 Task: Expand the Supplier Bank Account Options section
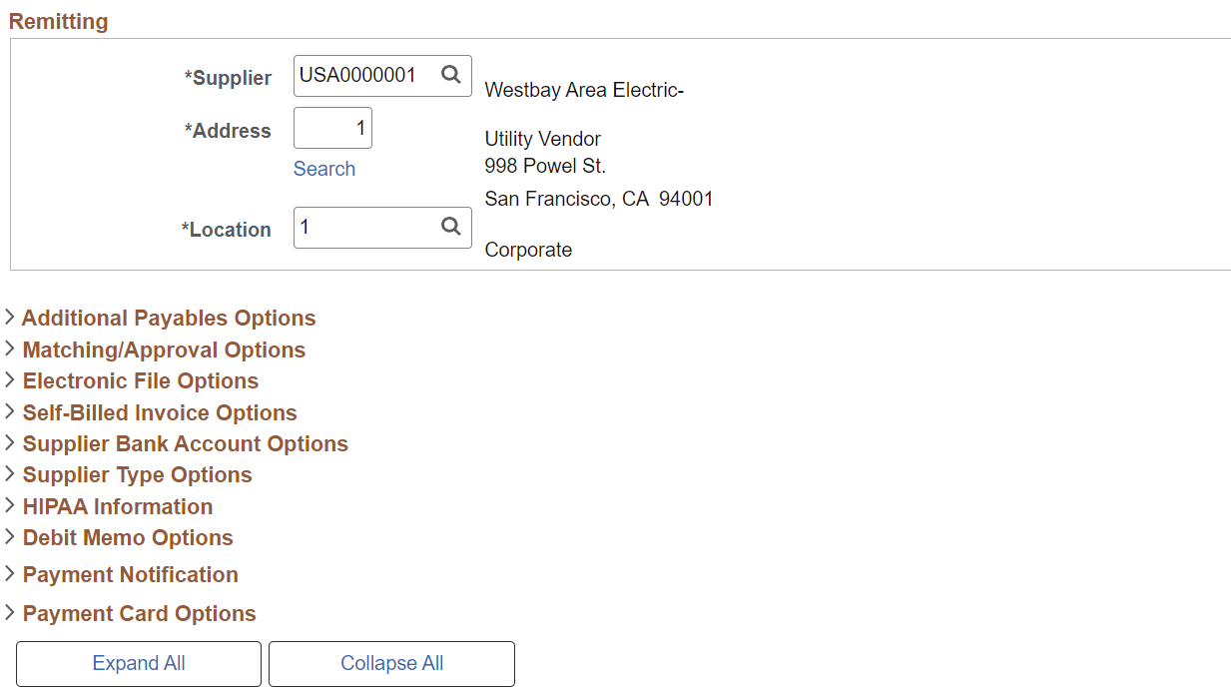click(x=185, y=443)
